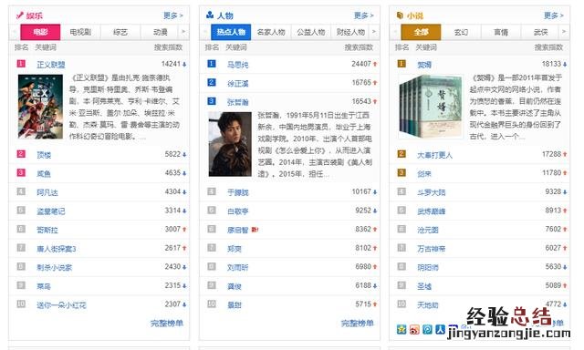Viewport: 584px width, 350px height.
Task: Open the 综艺 tab
Action: 120,33
